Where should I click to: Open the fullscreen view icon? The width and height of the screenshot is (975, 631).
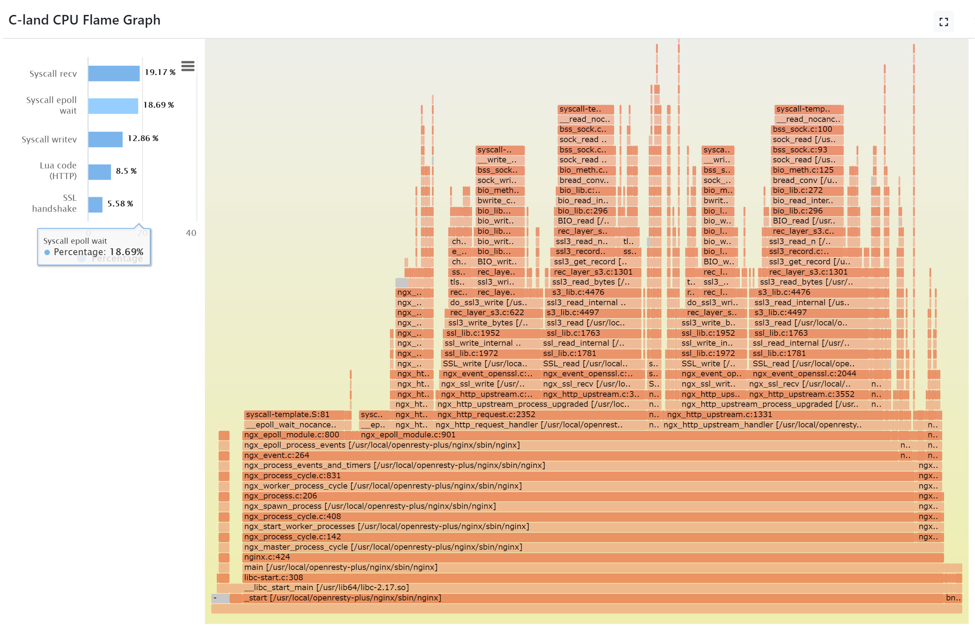[943, 22]
